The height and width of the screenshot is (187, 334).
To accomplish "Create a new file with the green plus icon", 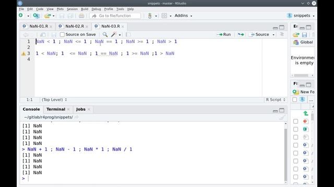I will coord(21,15).
